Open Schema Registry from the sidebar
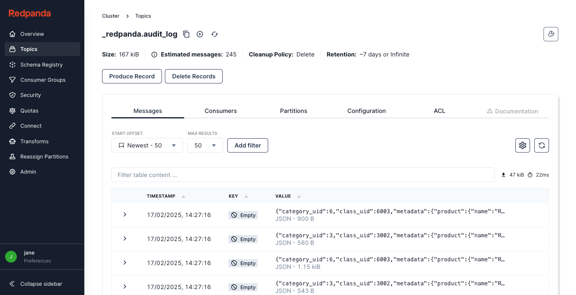576x295 pixels. click(x=42, y=64)
